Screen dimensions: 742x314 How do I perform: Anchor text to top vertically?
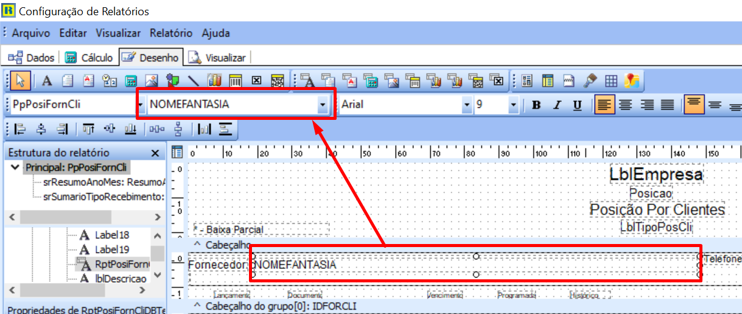tap(693, 105)
